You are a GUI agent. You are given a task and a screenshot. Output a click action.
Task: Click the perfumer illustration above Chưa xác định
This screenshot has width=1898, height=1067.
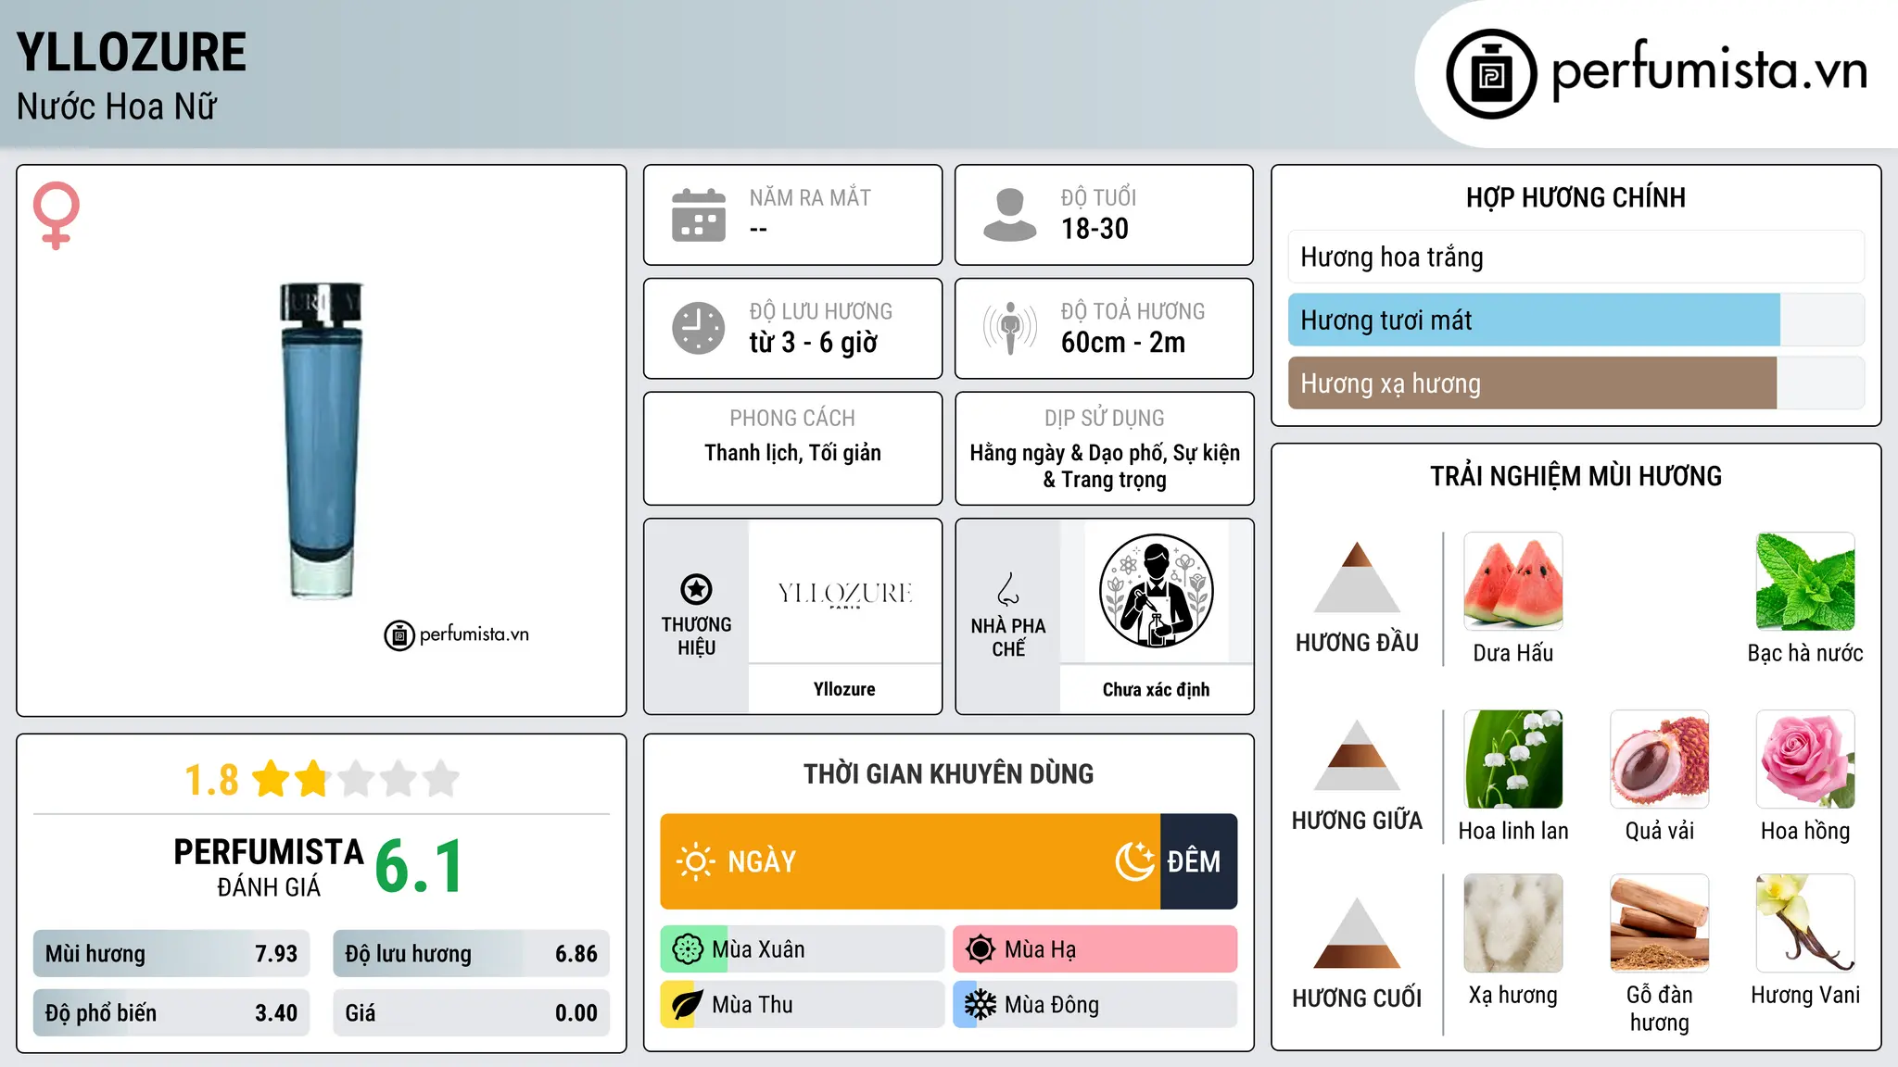click(x=1156, y=591)
